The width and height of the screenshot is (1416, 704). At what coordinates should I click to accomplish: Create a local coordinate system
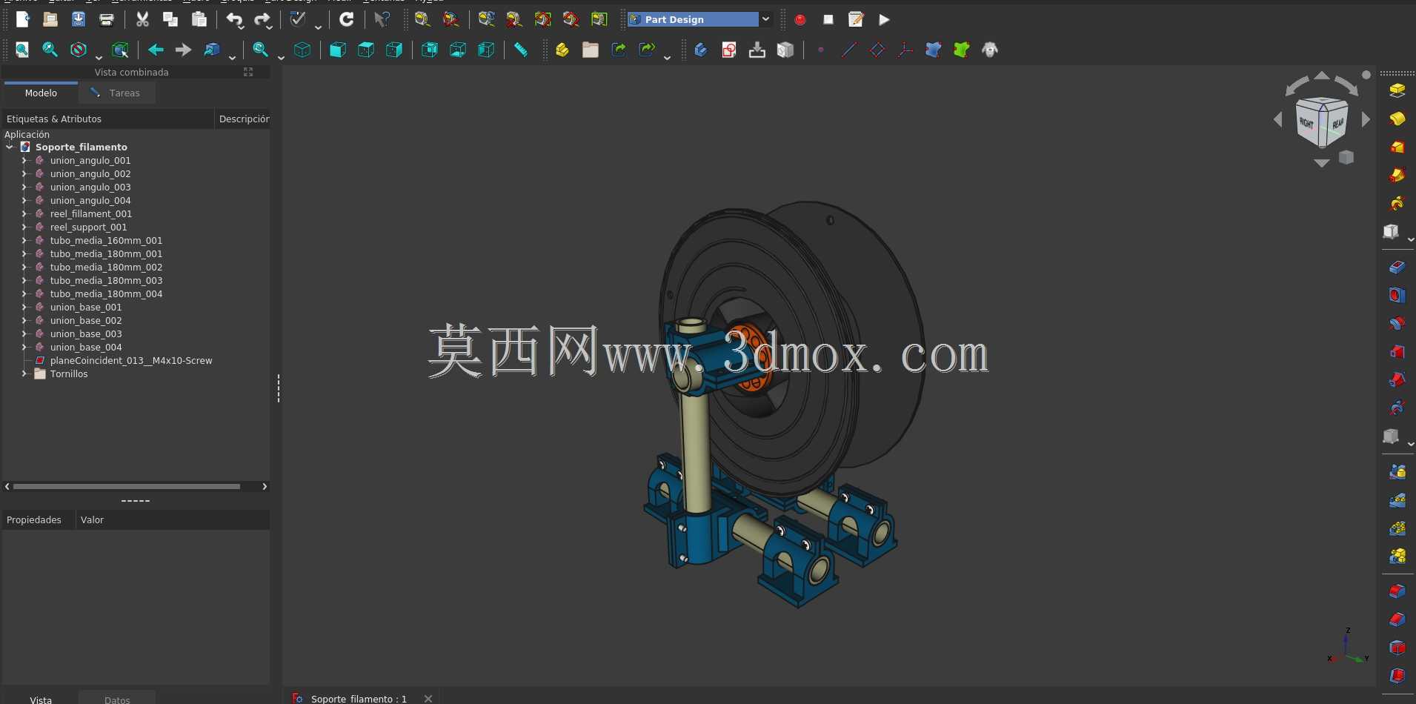click(x=905, y=50)
